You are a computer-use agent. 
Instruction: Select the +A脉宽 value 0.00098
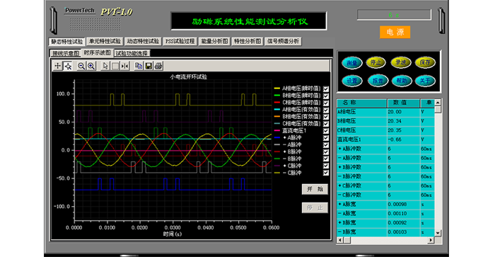404,204
